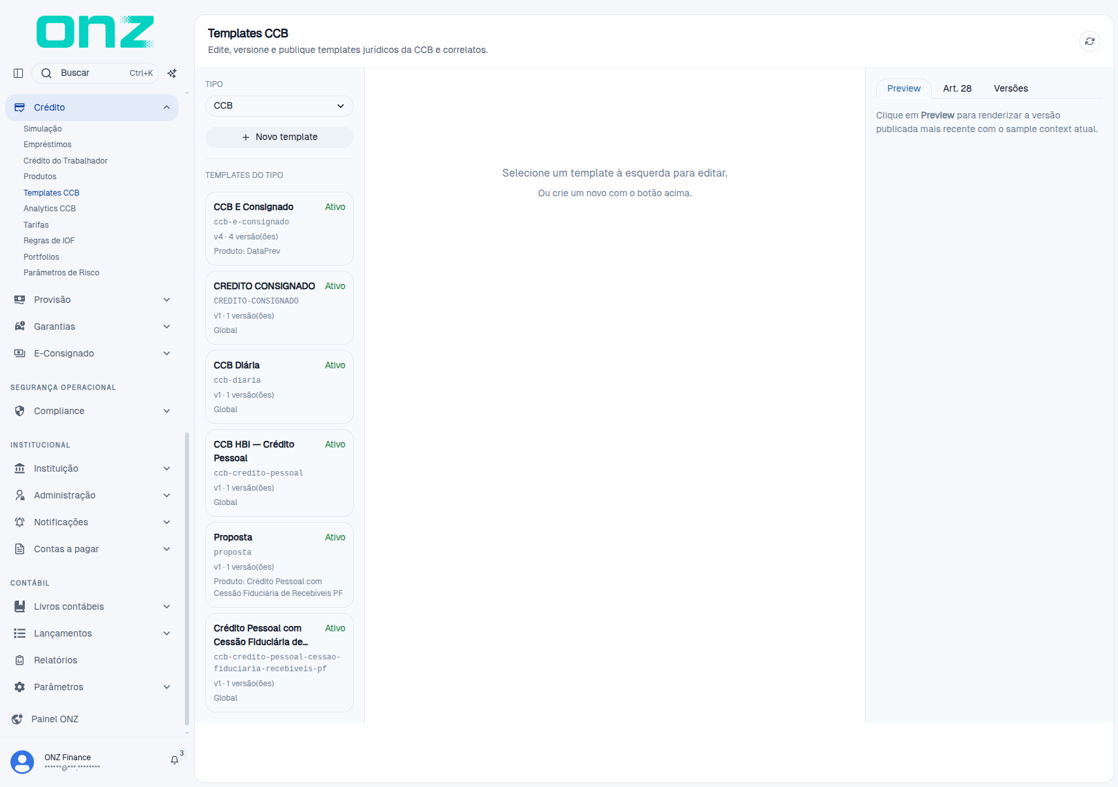
Task: Open the Analytics CCB link
Action: [x=50, y=209]
